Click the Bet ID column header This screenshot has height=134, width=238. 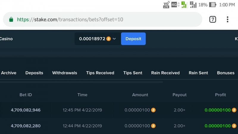26,95
